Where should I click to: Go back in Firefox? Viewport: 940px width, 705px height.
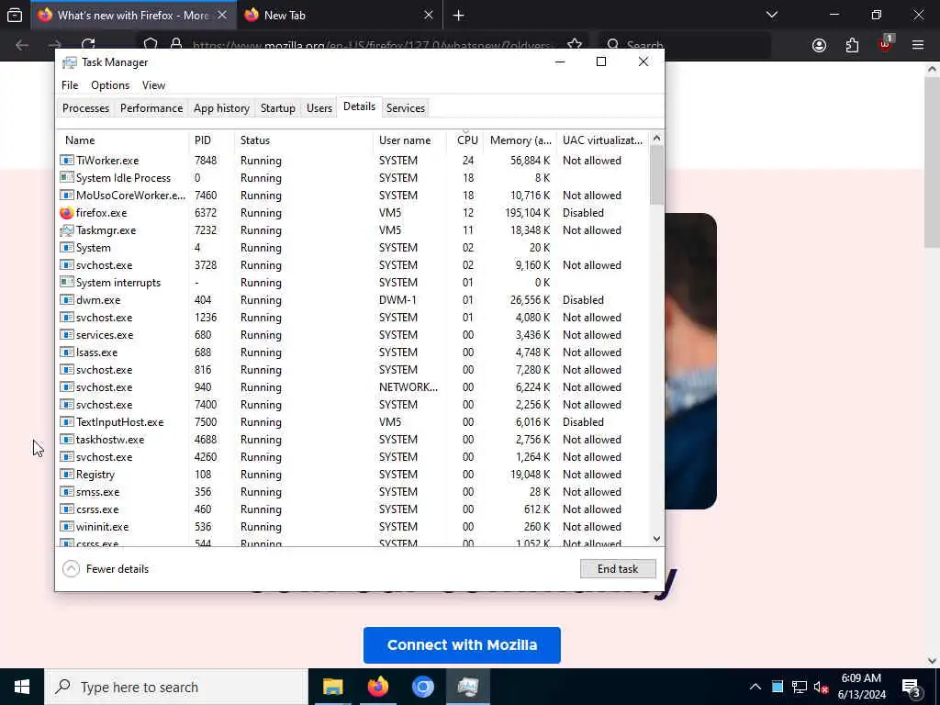point(22,45)
